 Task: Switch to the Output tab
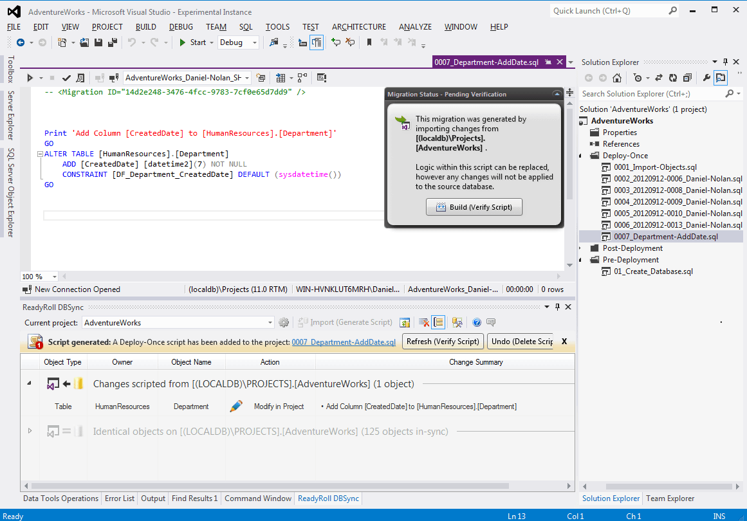coord(153,498)
